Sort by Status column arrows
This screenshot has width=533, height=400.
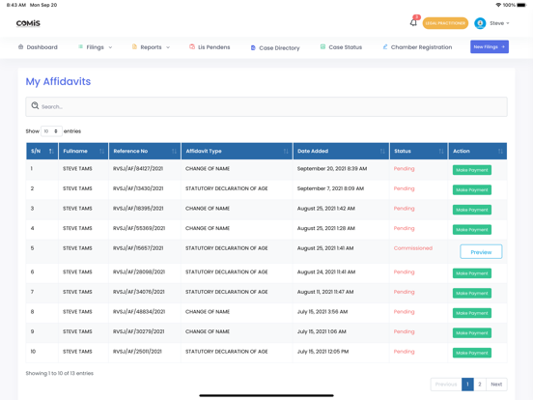pos(441,151)
